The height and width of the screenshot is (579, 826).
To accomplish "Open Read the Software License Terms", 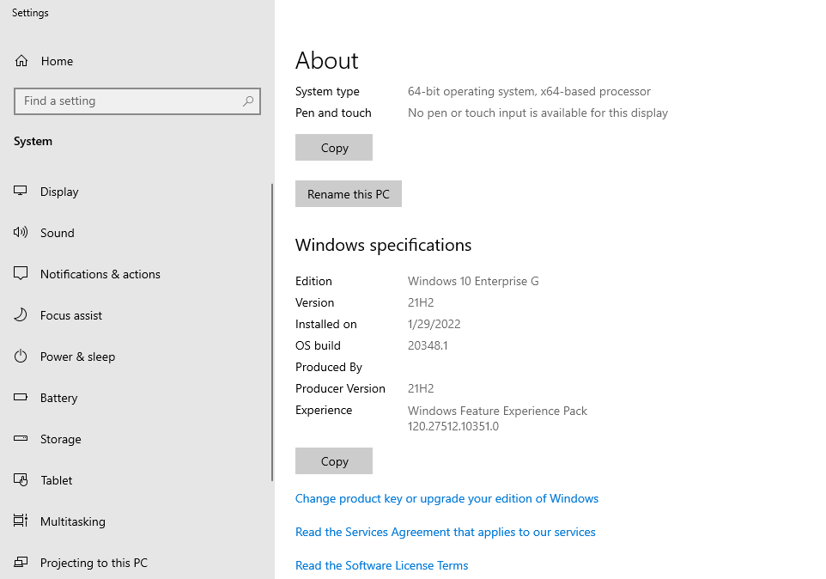I will pos(381,565).
